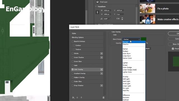The height and width of the screenshot is (101, 179).
Task: Enable the Gradient Overlay checkbox
Action: point(72,74)
